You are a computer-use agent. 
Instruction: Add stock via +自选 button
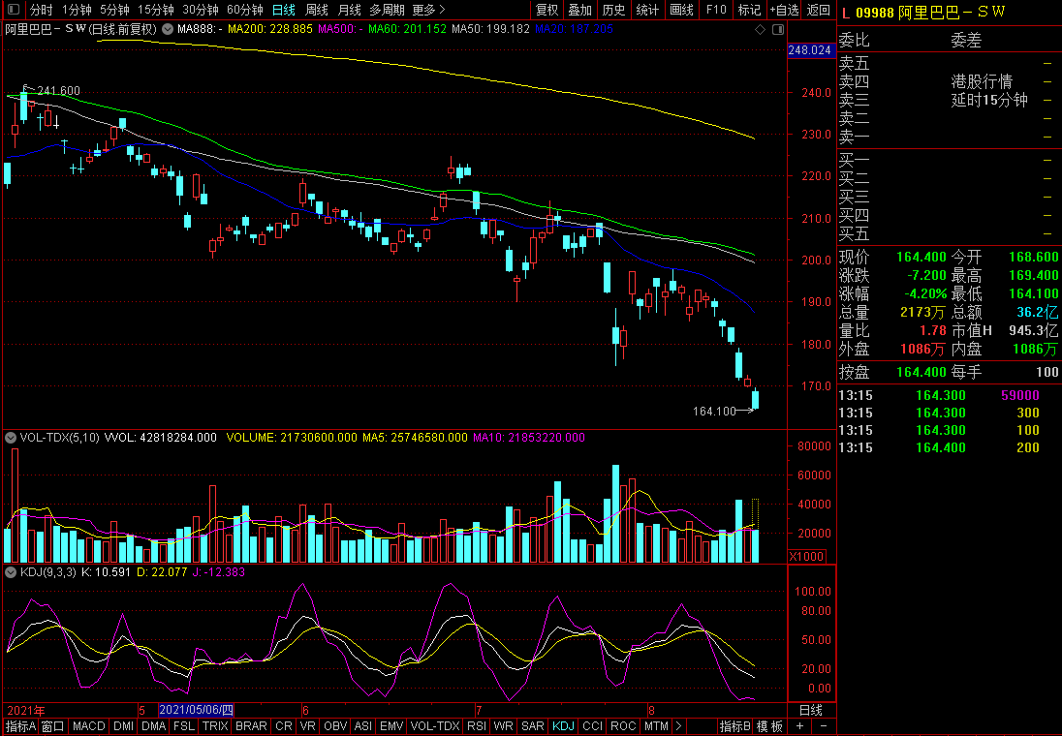[784, 10]
